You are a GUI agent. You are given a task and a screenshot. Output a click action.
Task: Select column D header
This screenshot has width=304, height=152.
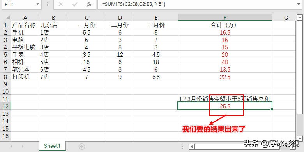click(x=120, y=18)
